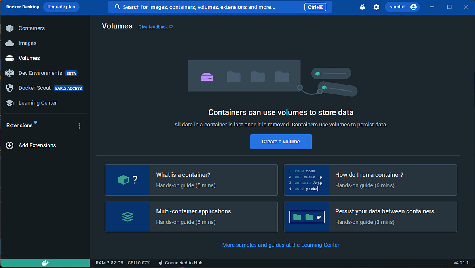The height and width of the screenshot is (268, 475).
Task: Follow the More samples and guides link
Action: coord(281,245)
